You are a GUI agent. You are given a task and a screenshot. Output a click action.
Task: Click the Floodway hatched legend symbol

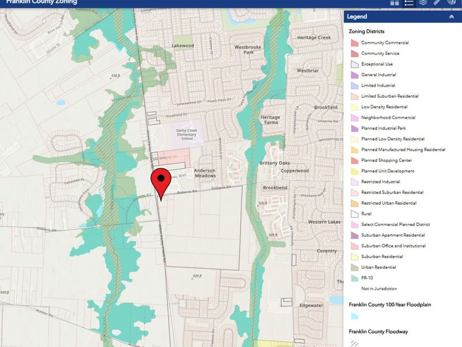click(354, 342)
